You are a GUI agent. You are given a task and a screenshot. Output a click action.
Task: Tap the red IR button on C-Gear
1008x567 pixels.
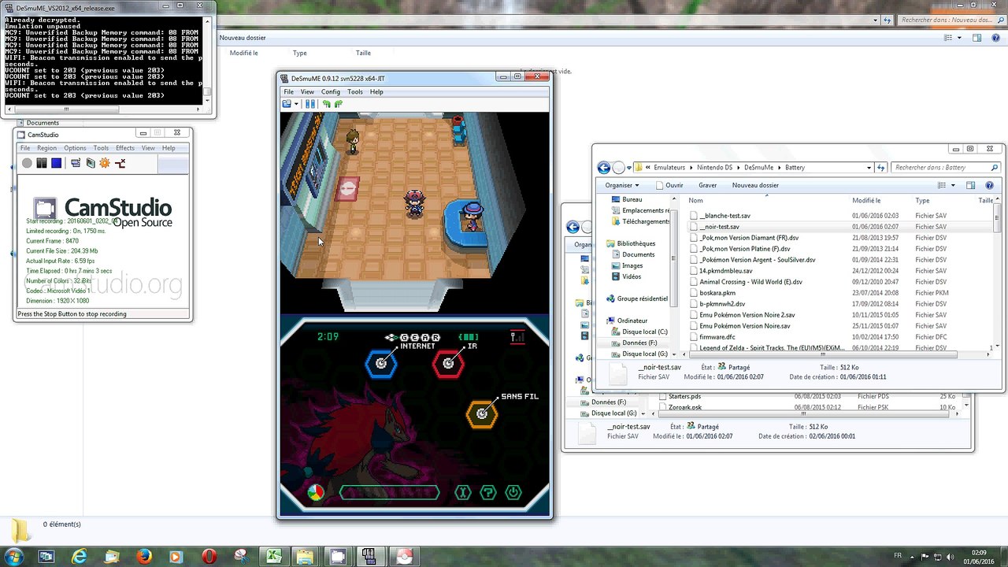[x=448, y=363]
